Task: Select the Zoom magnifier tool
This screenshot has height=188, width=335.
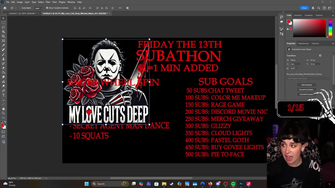Action: pyautogui.click(x=3, y=113)
